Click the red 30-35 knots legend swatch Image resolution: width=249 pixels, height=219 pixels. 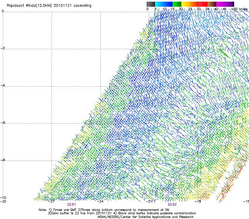pyautogui.click(x=203, y=4)
